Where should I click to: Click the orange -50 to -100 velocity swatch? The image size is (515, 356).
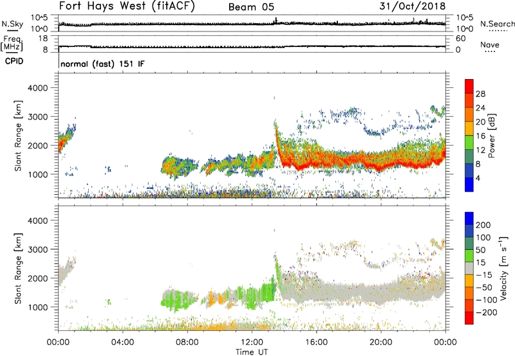coord(469,293)
